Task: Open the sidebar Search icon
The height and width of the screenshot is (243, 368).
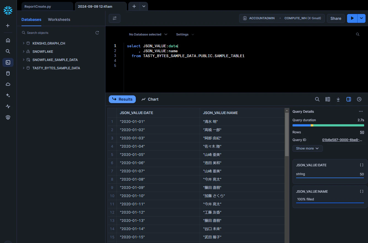Action: [8, 51]
